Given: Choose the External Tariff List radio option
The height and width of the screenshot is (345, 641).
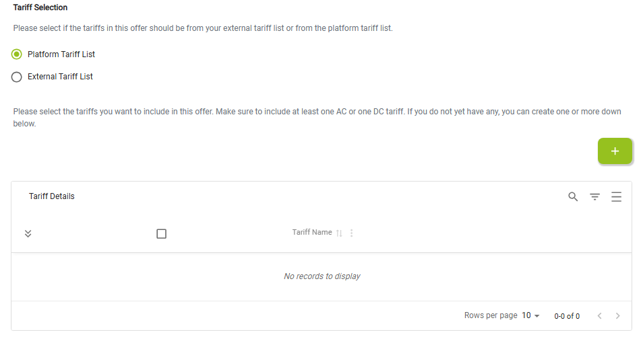Looking at the screenshot, I should coord(17,77).
